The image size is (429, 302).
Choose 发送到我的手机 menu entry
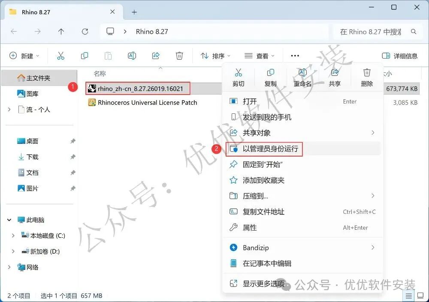303,117
